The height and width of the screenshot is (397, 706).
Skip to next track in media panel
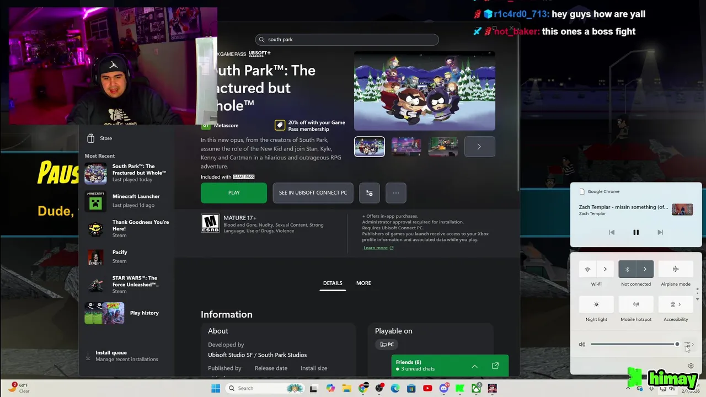click(660, 232)
